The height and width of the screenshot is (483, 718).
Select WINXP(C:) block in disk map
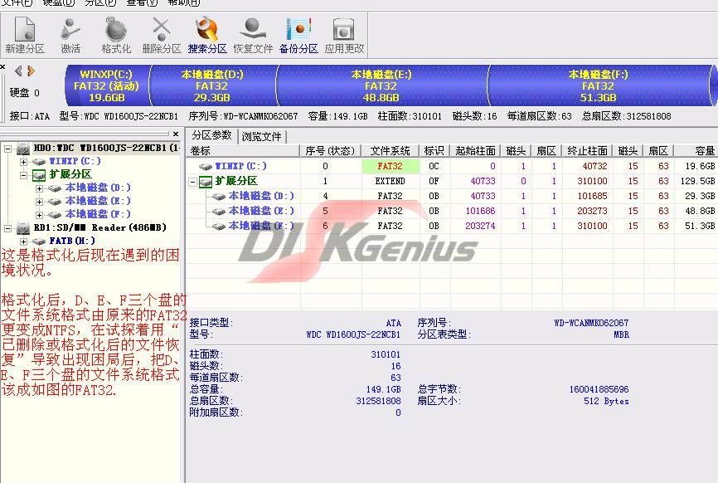(107, 85)
